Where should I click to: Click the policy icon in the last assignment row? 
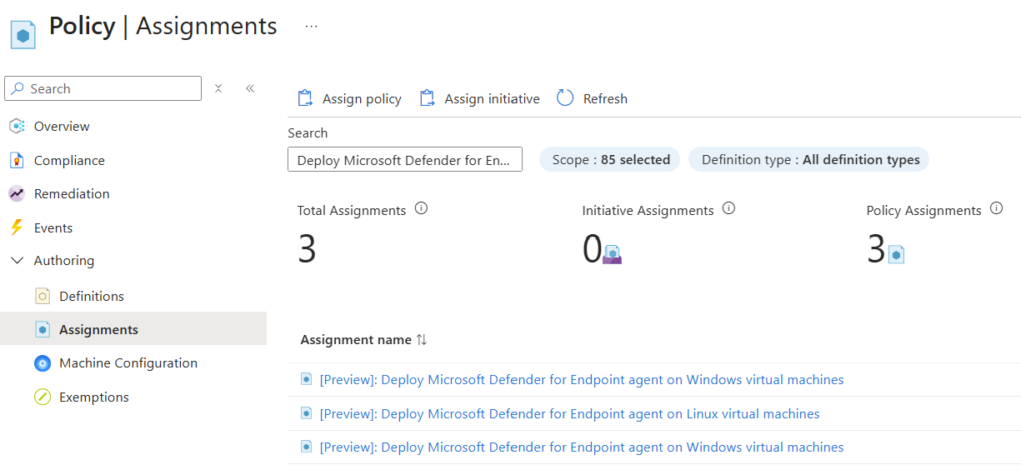point(306,447)
